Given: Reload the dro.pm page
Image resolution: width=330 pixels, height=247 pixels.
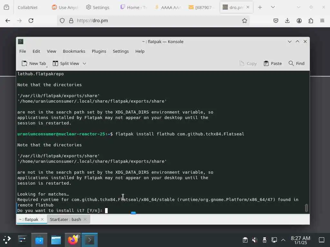Looking at the screenshot, I should pyautogui.click(x=31, y=21).
